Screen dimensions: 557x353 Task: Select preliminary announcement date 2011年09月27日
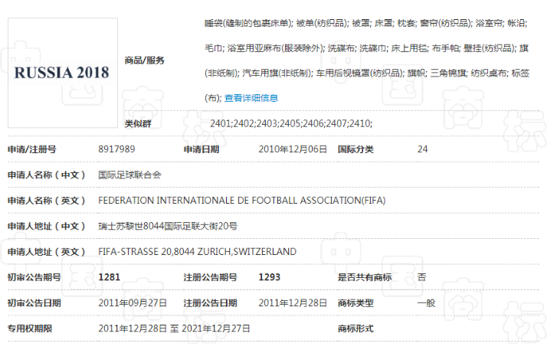tap(133, 303)
